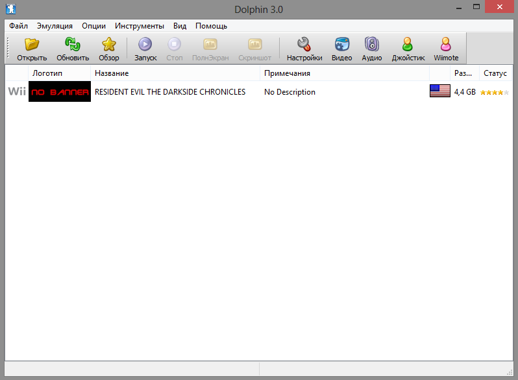Open the Вид menu
518x380 pixels.
coord(180,26)
